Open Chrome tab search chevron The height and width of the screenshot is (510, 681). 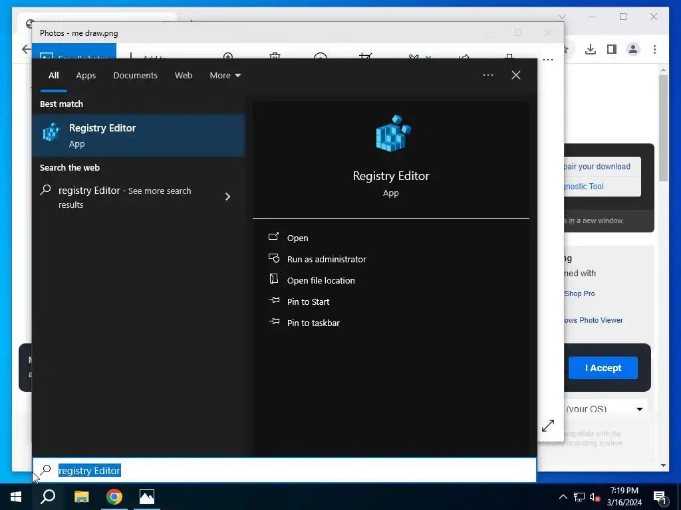click(x=561, y=17)
